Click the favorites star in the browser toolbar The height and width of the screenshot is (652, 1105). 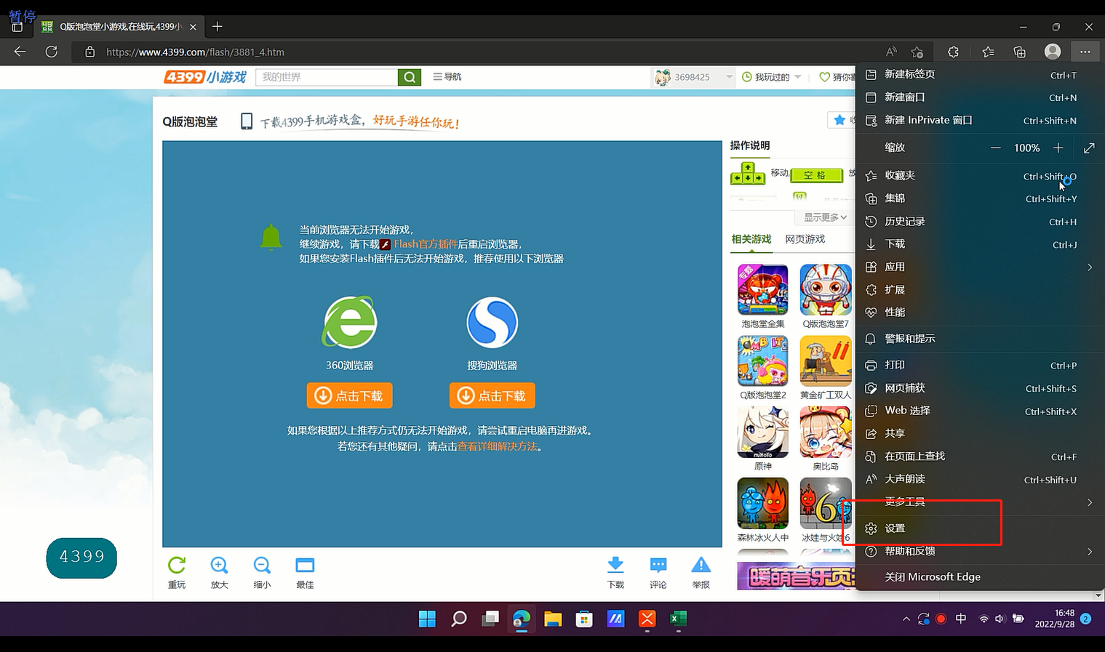pos(987,52)
